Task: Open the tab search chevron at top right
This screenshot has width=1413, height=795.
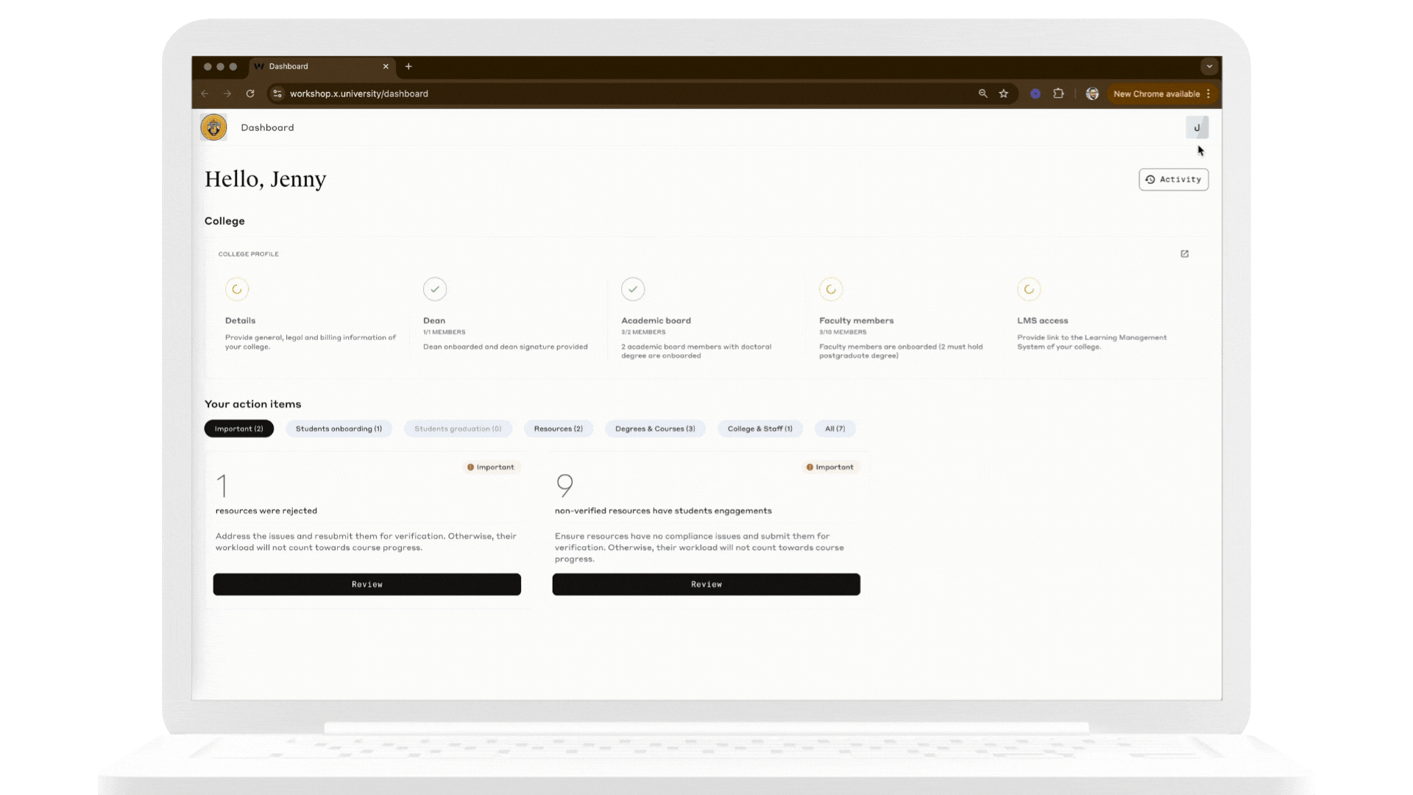Action: click(1210, 66)
